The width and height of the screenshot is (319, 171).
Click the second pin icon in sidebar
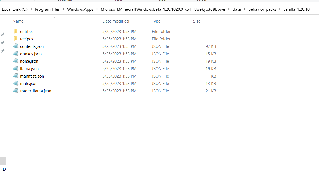tap(3, 43)
